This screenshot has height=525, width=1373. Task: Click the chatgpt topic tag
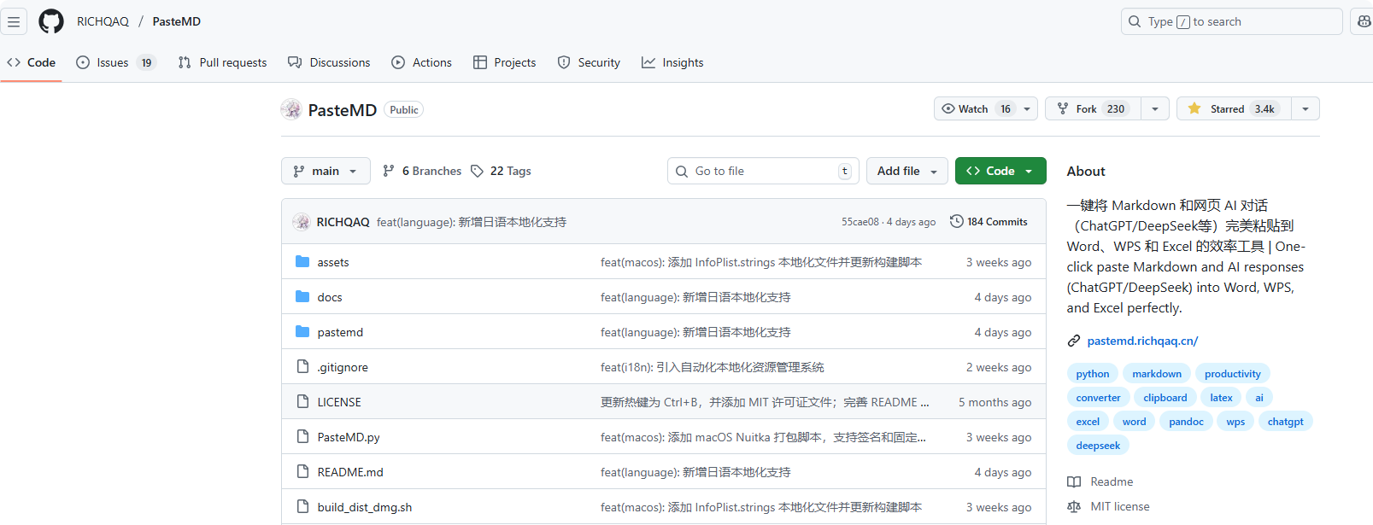[x=1285, y=422]
